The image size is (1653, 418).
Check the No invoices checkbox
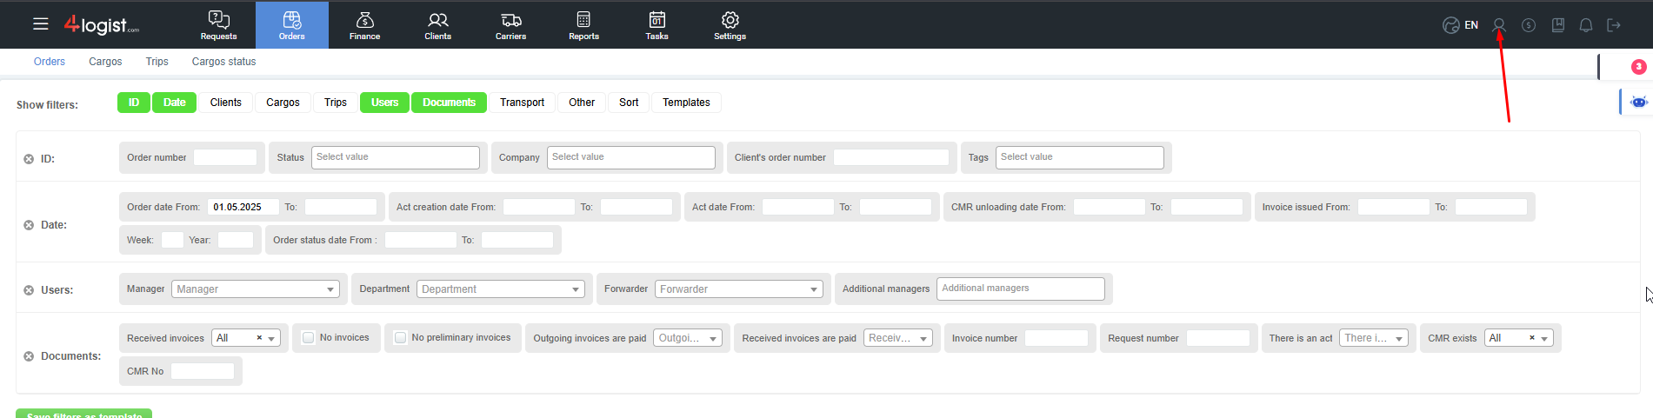pos(308,338)
